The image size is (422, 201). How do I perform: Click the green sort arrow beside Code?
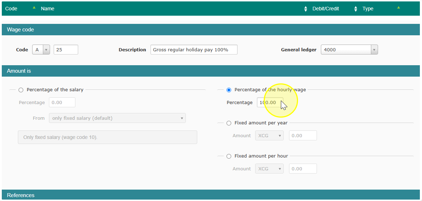pyautogui.click(x=34, y=7)
